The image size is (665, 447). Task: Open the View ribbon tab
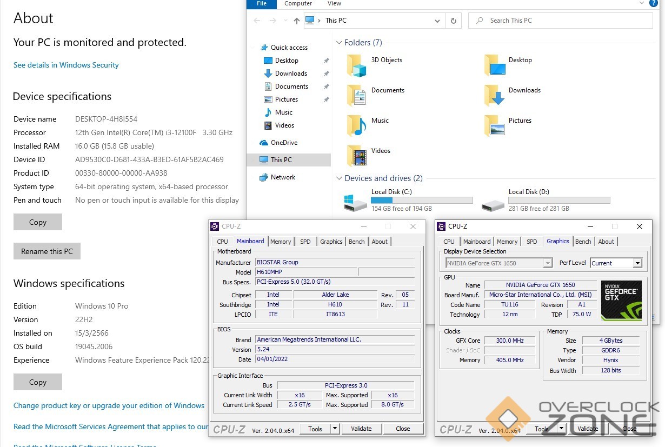[x=335, y=4]
